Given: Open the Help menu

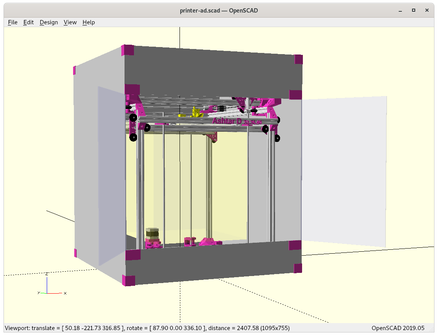Looking at the screenshot, I should (x=88, y=22).
